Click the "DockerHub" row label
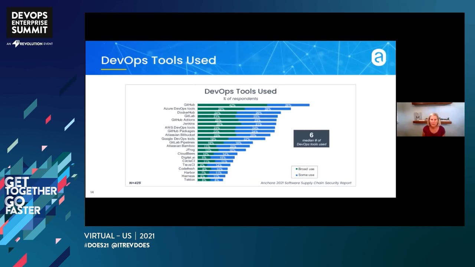Image resolution: width=475 pixels, height=267 pixels. 186,112
